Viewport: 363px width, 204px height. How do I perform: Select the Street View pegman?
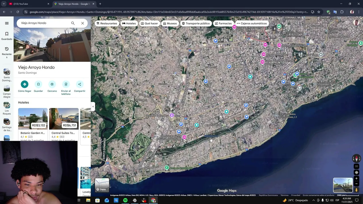pos(356,190)
